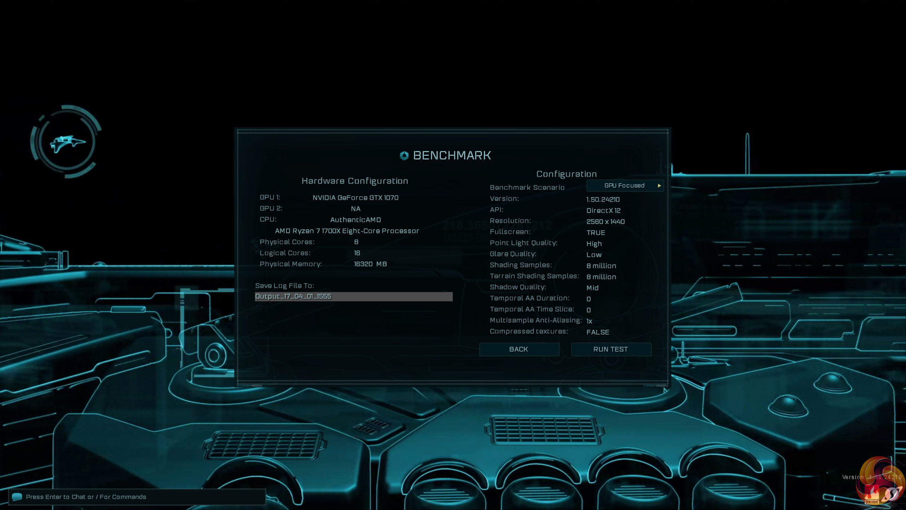Click the 2560 x 1440 resolution value
This screenshot has height=510, width=906.
coord(606,221)
